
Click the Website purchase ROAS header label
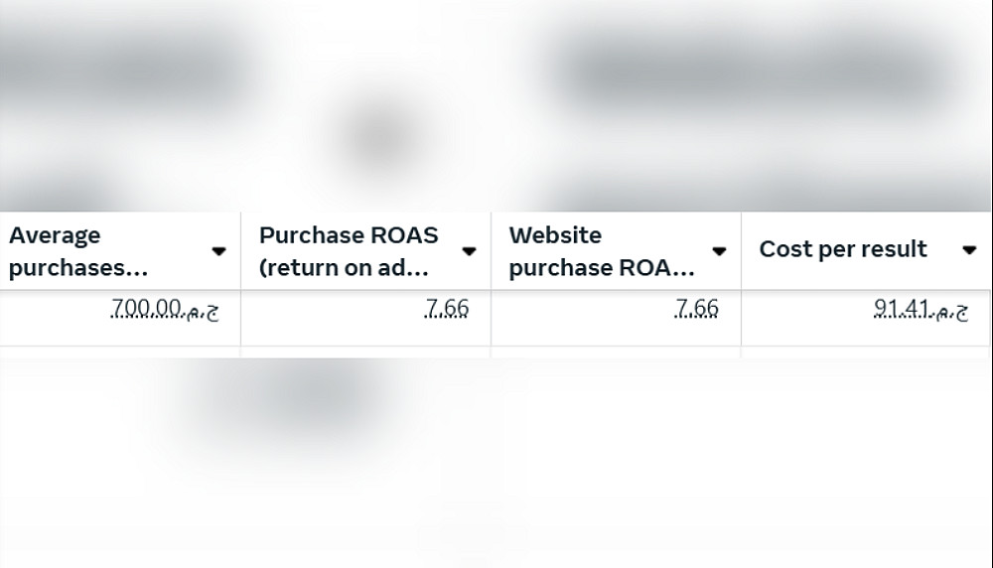601,251
